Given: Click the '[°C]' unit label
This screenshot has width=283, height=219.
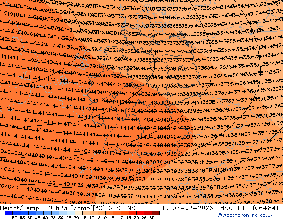Looking at the screenshot, I should 99,208.
